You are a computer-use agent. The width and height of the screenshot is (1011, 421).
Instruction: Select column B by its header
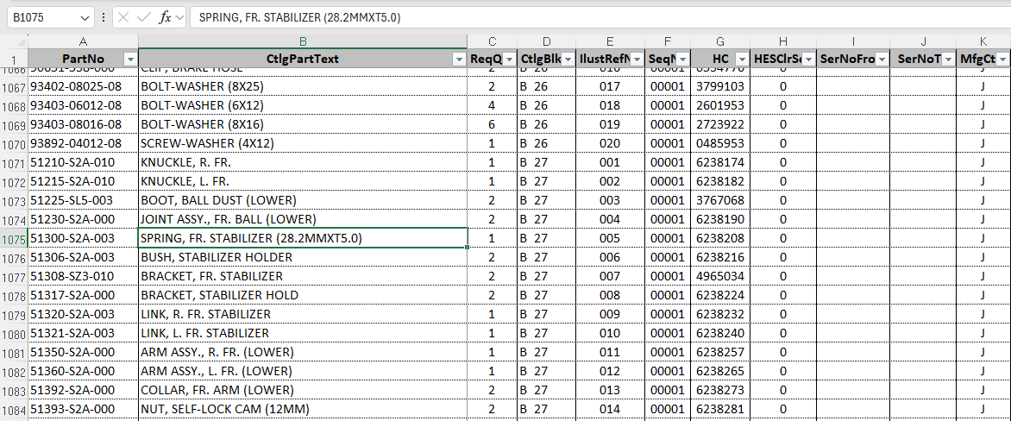coord(302,41)
